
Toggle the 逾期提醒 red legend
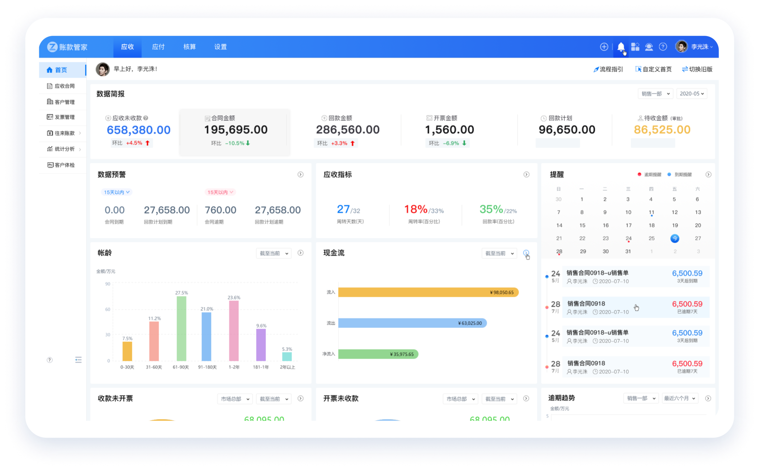[649, 175]
